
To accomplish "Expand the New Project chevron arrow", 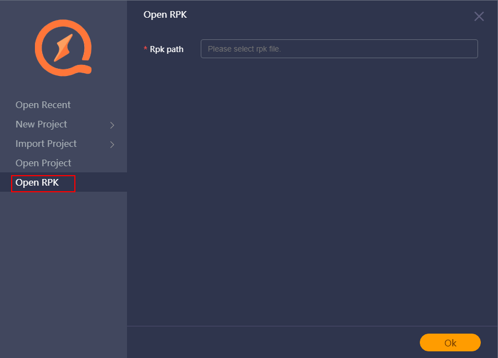I will click(x=112, y=125).
